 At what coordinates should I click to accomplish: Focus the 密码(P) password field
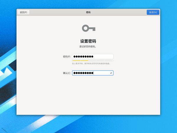93,56
